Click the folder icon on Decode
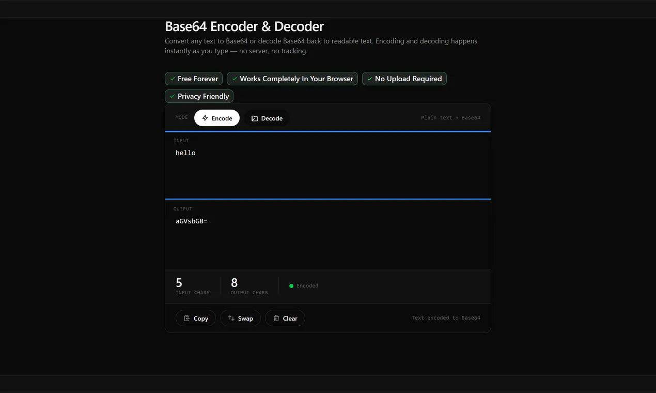Image resolution: width=656 pixels, height=393 pixels. click(255, 118)
